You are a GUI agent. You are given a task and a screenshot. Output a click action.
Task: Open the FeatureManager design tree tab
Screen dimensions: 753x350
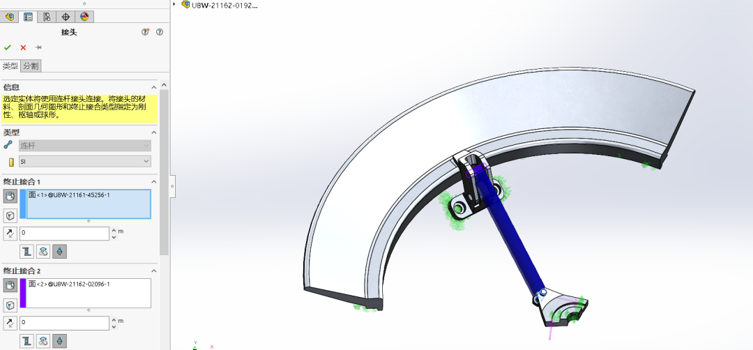click(x=10, y=17)
